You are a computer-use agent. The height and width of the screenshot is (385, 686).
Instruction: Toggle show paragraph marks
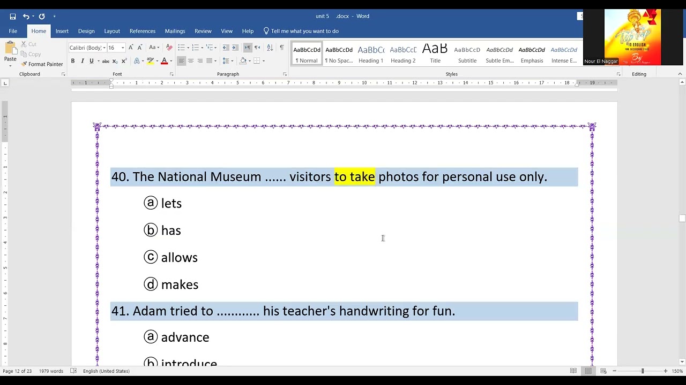(282, 48)
